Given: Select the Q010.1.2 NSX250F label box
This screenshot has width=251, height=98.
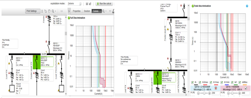Looking at the screenshot, I should [47, 62].
